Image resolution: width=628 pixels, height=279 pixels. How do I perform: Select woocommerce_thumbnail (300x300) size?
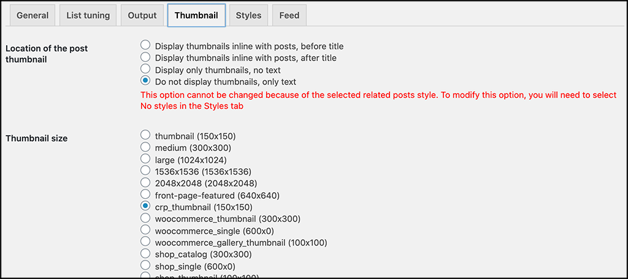(145, 218)
